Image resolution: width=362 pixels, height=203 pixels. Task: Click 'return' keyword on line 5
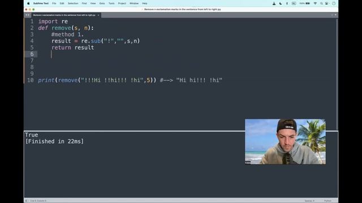[x=61, y=47]
